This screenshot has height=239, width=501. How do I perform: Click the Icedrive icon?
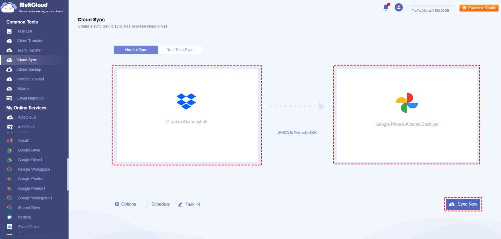10,217
